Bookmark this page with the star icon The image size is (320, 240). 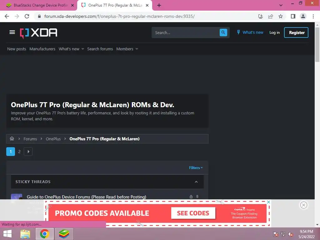tap(281, 16)
